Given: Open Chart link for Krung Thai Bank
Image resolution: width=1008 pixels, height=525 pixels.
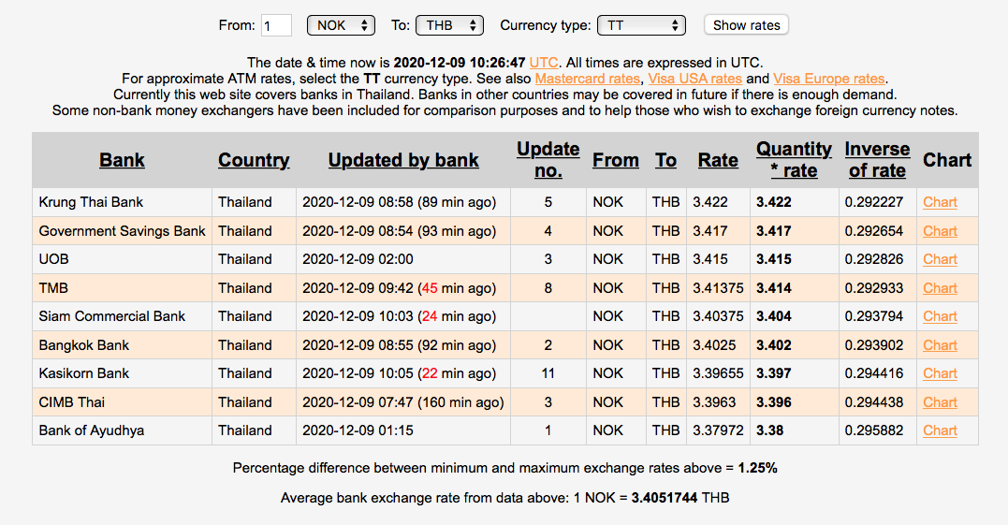Looking at the screenshot, I should coord(940,202).
